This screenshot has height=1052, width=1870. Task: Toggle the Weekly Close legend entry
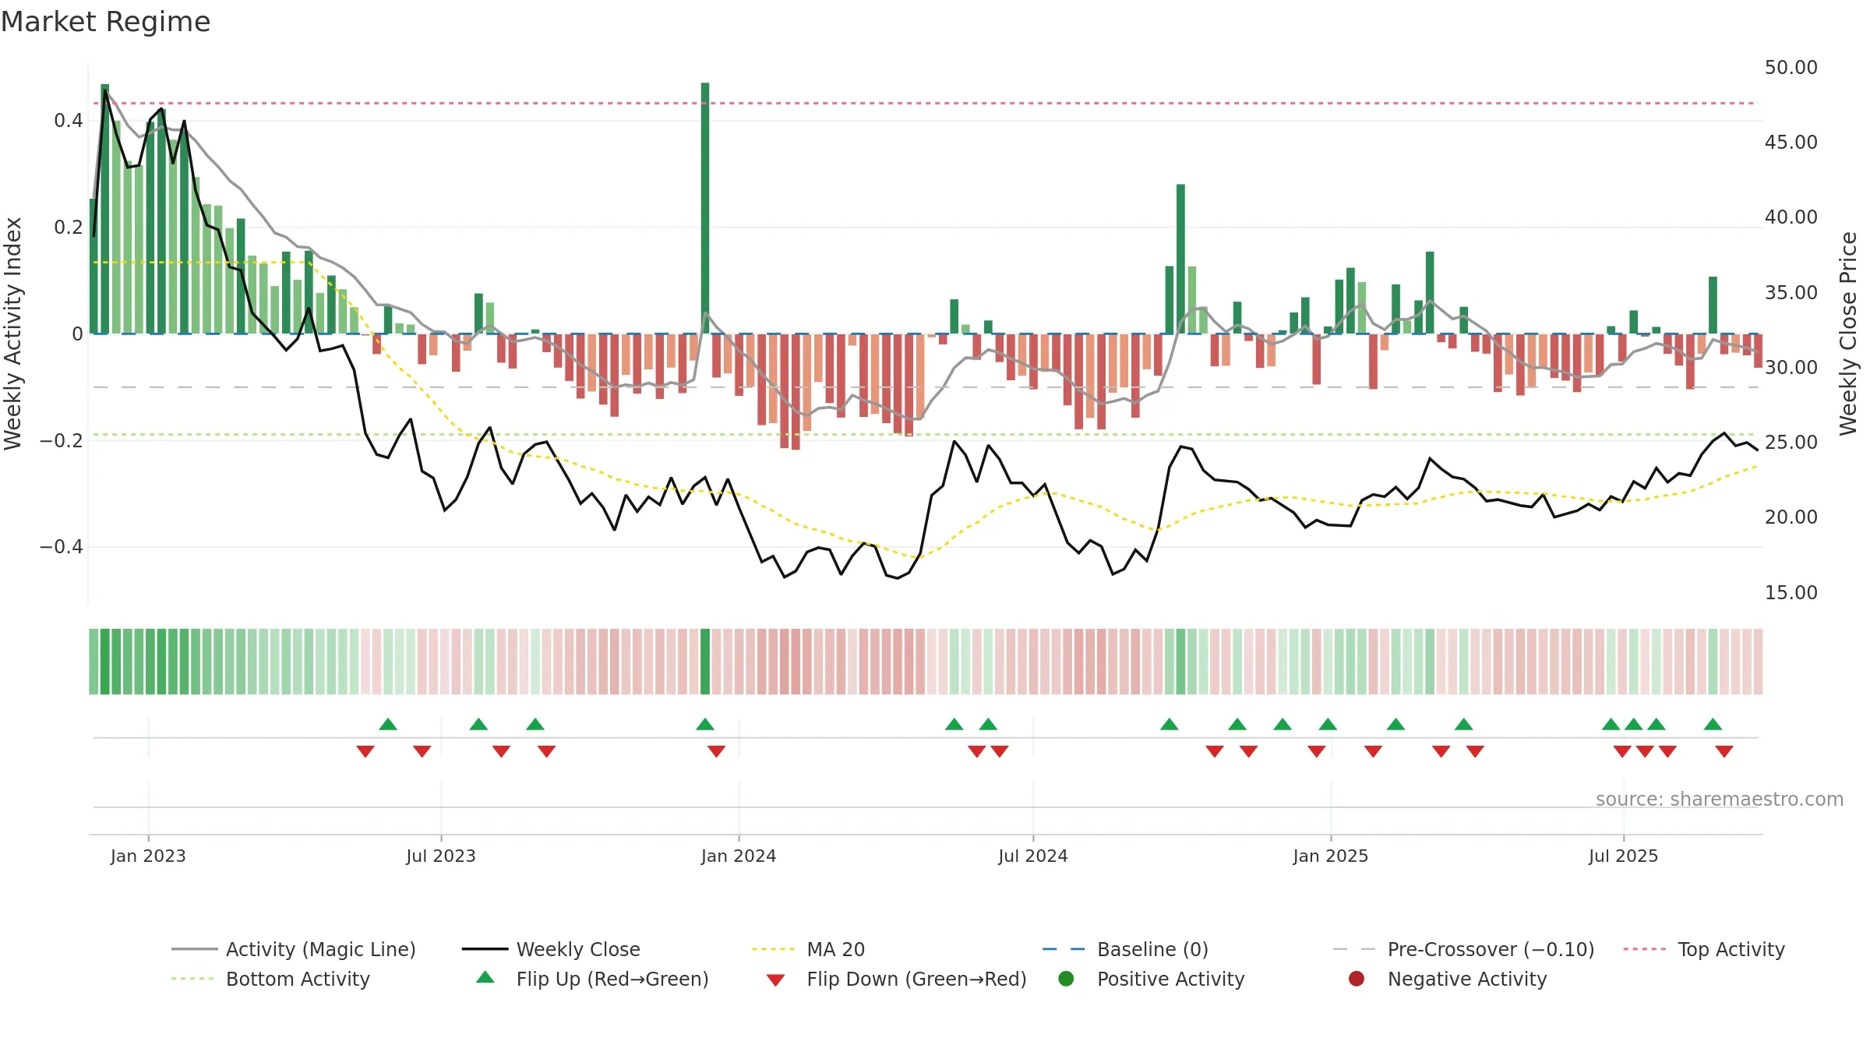551,949
